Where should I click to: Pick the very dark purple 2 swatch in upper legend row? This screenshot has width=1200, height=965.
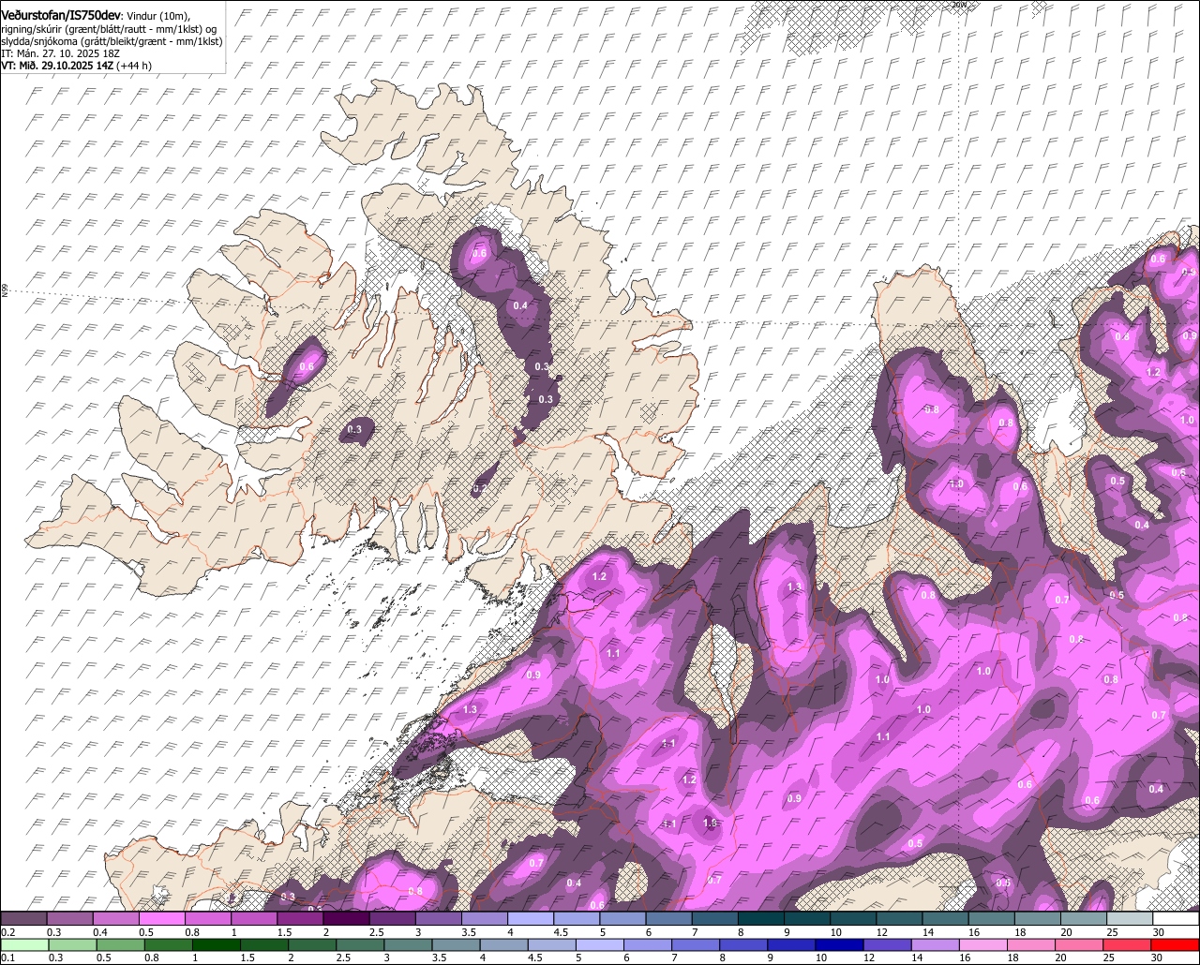pyautogui.click(x=346, y=919)
